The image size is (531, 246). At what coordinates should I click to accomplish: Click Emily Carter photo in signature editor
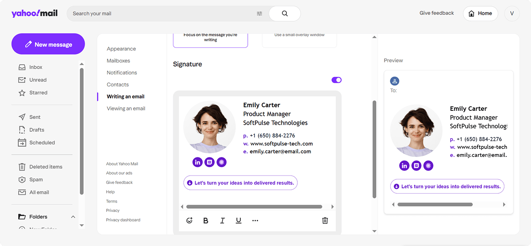209,127
